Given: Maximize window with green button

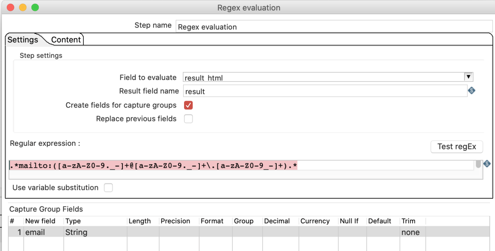Looking at the screenshot, I should 35,8.
